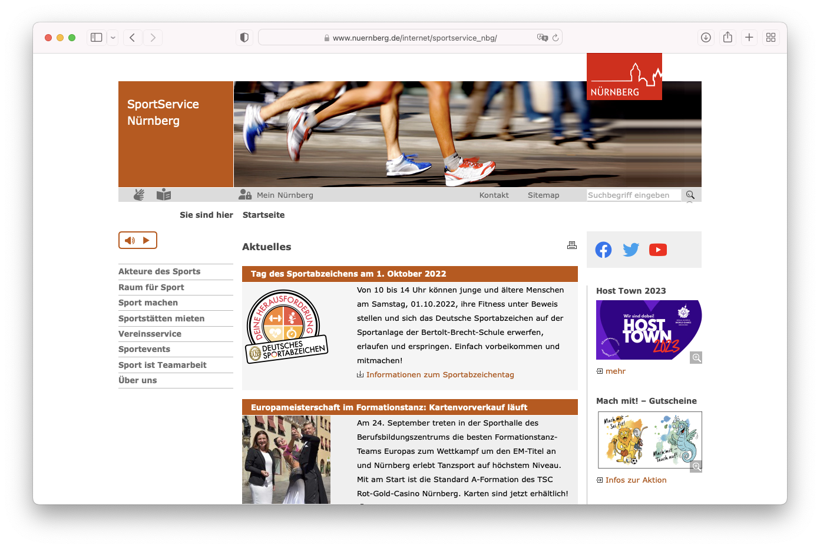Image resolution: width=820 pixels, height=548 pixels.
Task: Click the Suchbegriff eingeben search field
Action: tap(634, 195)
